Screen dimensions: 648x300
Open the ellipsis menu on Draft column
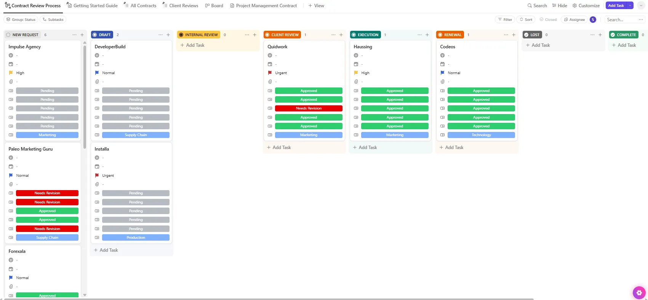[x=160, y=35]
